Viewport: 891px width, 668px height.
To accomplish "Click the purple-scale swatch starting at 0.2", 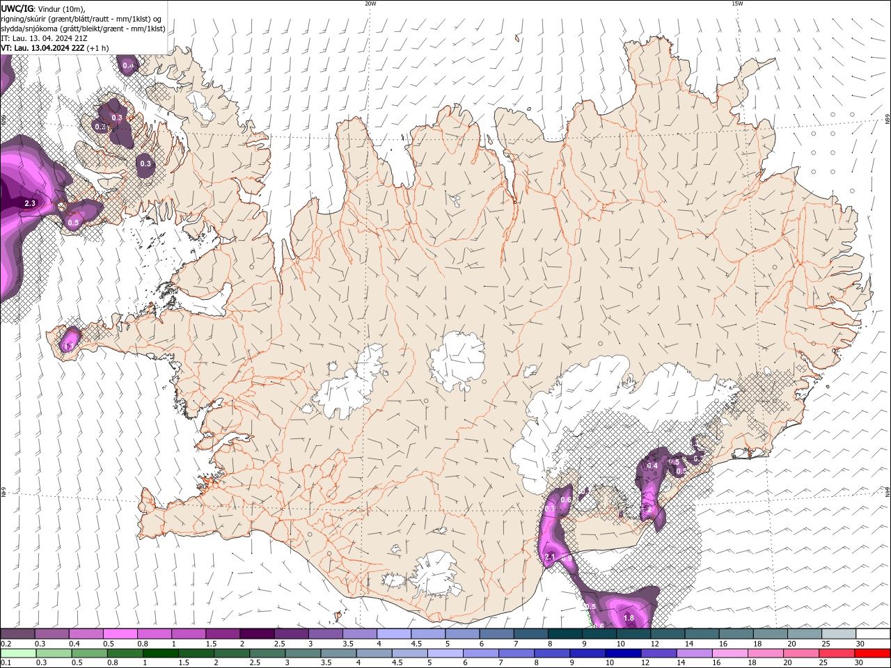I will [18, 634].
